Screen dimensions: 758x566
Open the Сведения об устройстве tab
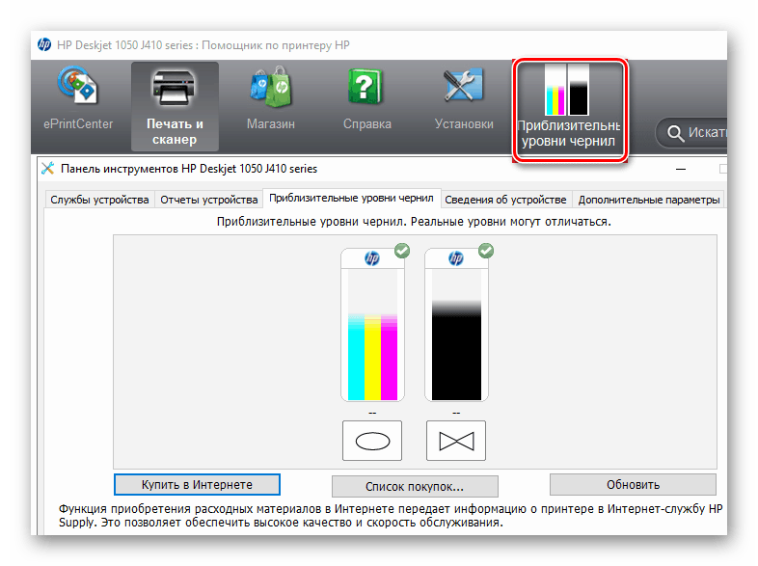[505, 200]
